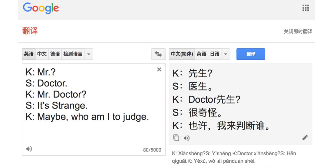This screenshot has width=315, height=167.
Task: Click the swap languages arrow icon
Action: point(158,54)
